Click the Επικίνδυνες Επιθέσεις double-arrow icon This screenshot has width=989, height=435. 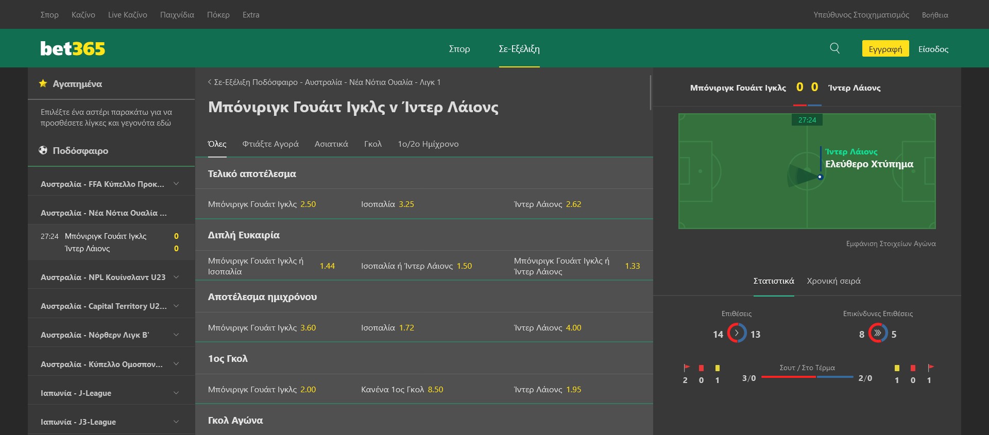coord(878,333)
